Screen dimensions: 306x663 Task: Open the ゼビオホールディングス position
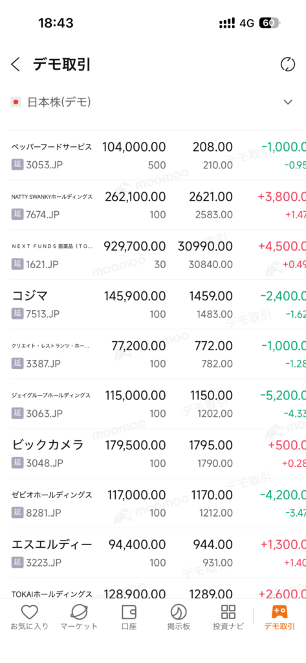(153, 503)
